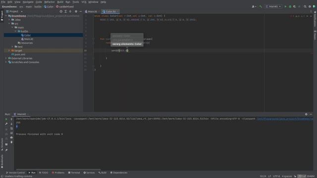Click the memory indicator in status bar
317x178 pixels.
tap(307, 176)
